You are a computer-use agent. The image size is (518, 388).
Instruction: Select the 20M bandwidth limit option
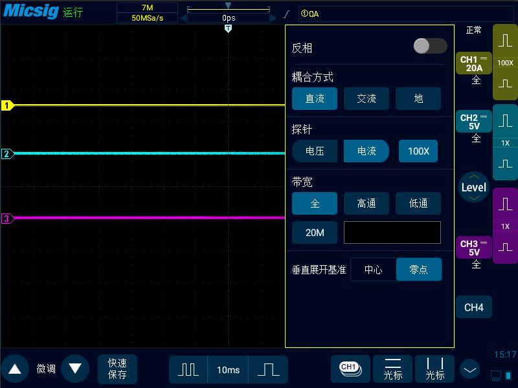tap(315, 232)
